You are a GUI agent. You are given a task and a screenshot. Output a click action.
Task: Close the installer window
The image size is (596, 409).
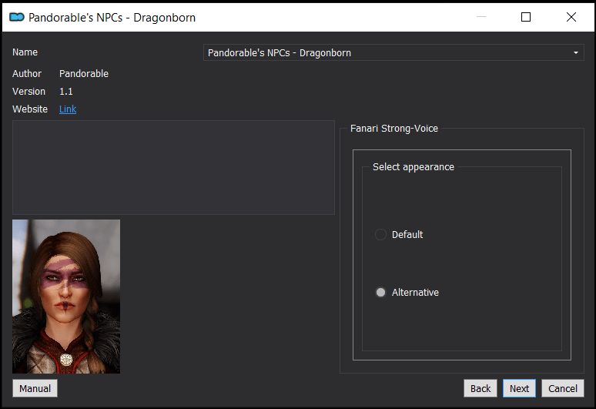pos(571,17)
